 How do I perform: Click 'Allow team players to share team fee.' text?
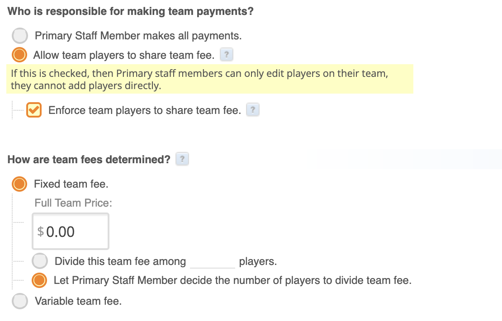(124, 55)
